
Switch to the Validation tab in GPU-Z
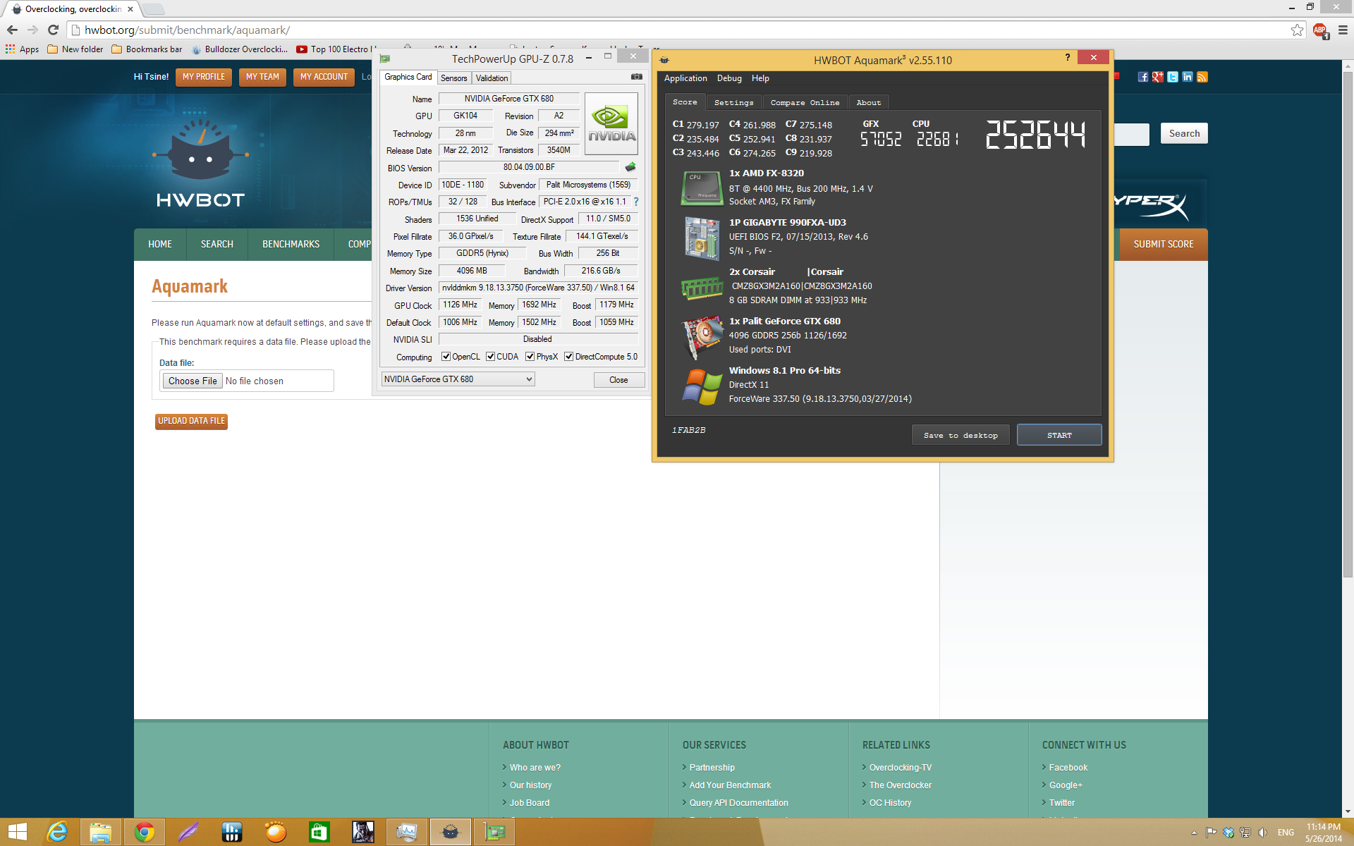[492, 78]
